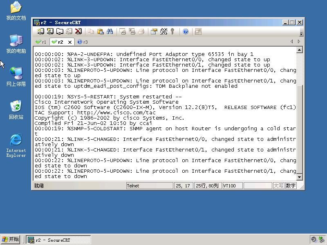
Task: Click the Print Screen icon
Action: coord(123,31)
